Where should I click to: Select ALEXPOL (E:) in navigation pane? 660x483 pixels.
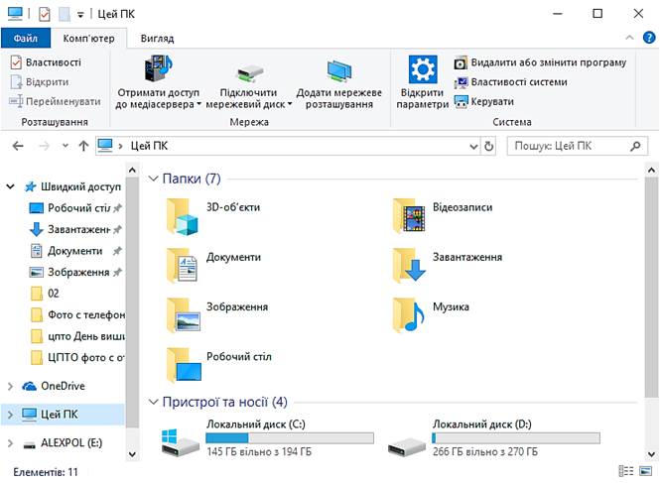point(63,443)
